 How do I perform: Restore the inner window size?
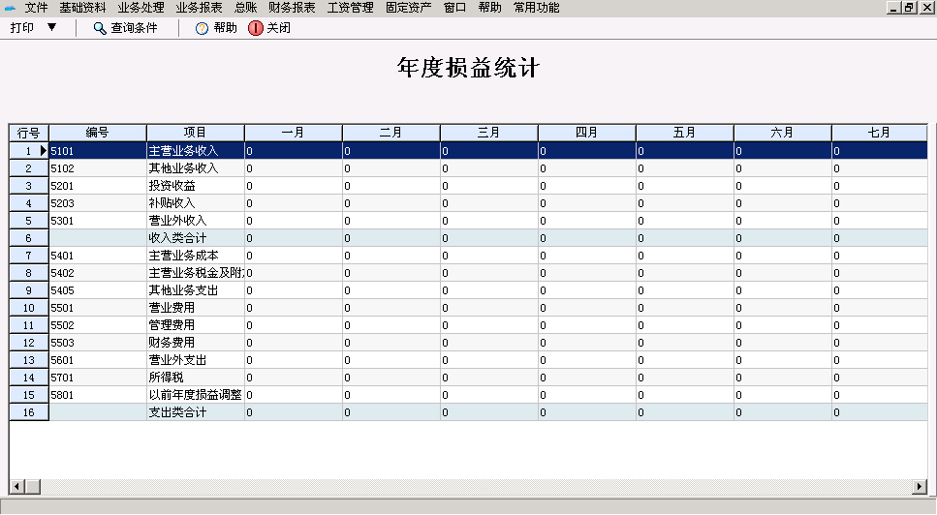pos(909,8)
